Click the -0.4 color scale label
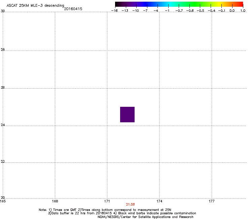The height and width of the screenshot is (219, 249). 212,11
